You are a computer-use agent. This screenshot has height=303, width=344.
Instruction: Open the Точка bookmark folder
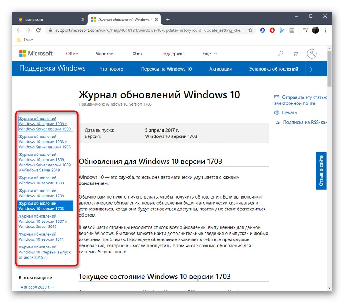[25, 40]
